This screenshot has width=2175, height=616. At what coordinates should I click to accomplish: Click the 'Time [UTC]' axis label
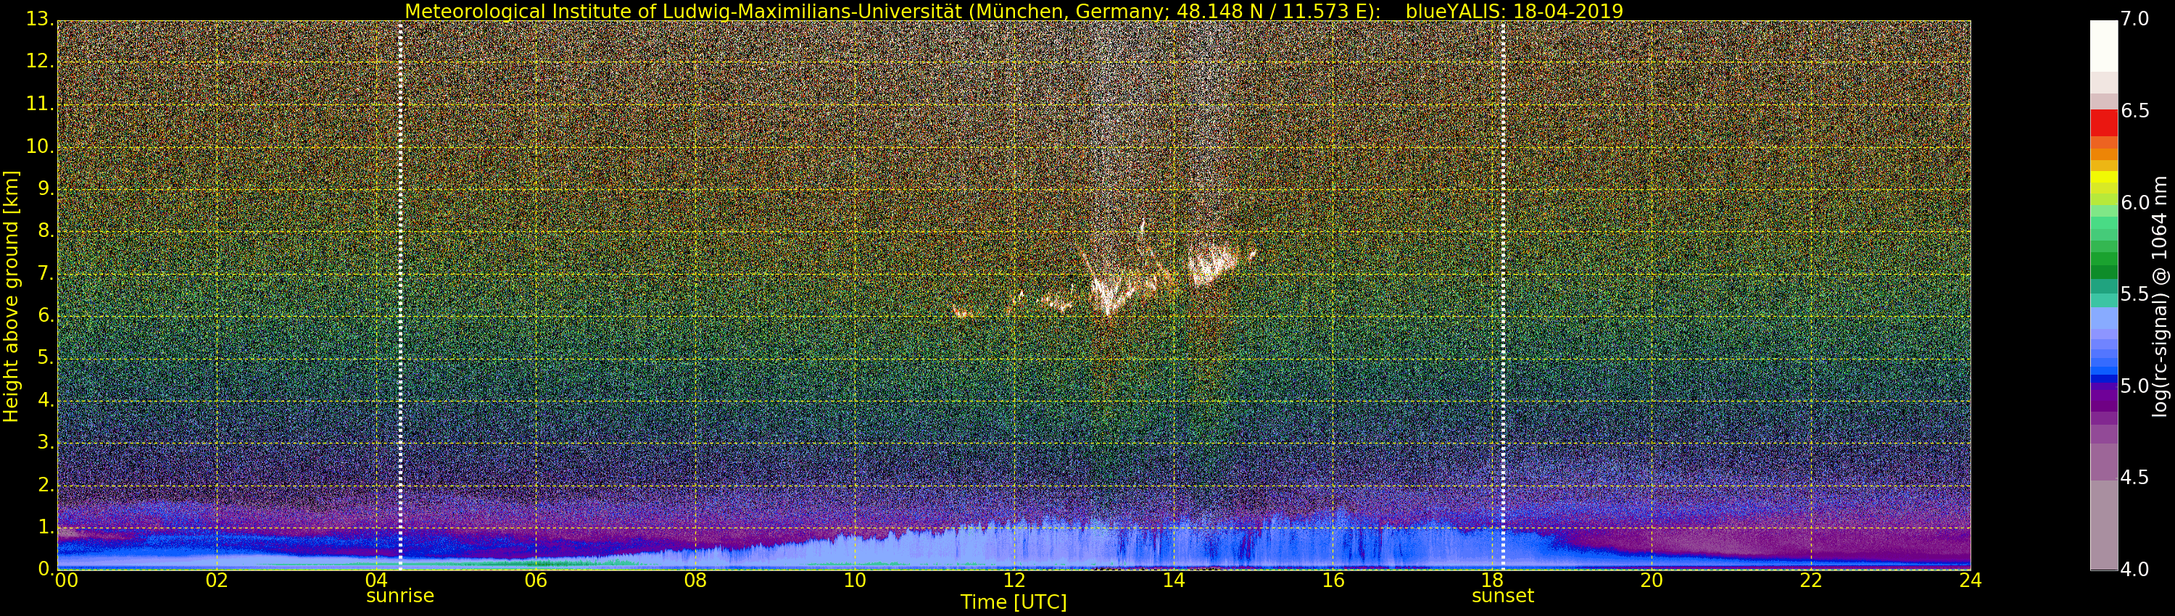1014,602
